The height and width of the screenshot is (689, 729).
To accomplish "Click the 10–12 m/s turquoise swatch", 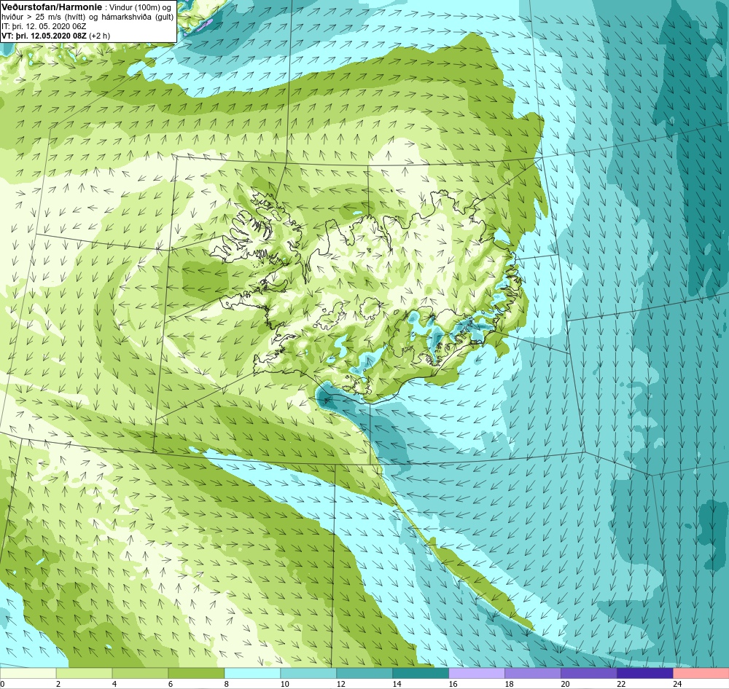I will [308, 673].
